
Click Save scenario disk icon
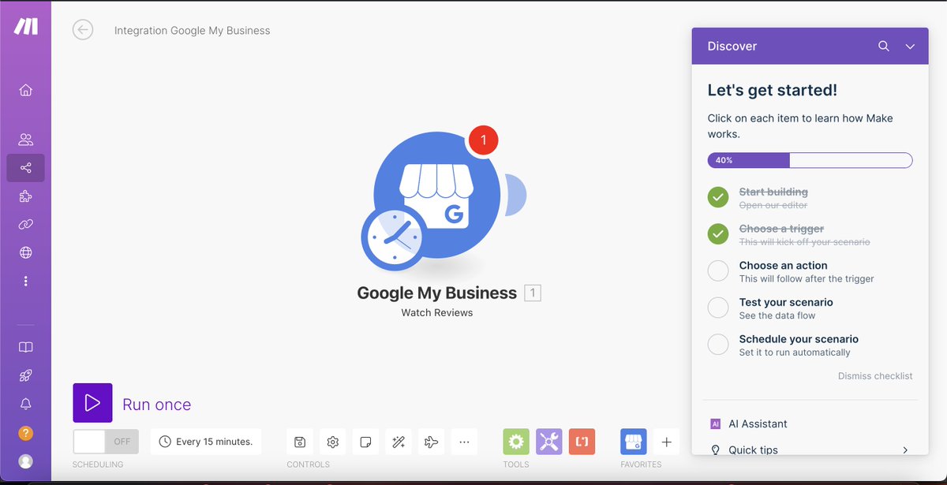click(x=300, y=442)
